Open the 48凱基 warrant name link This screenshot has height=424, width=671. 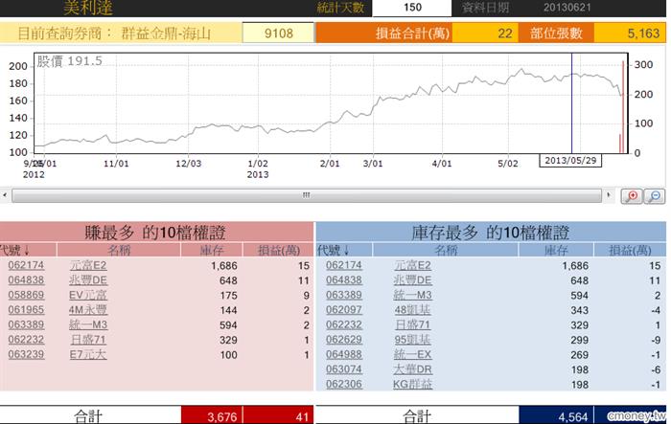coord(412,310)
